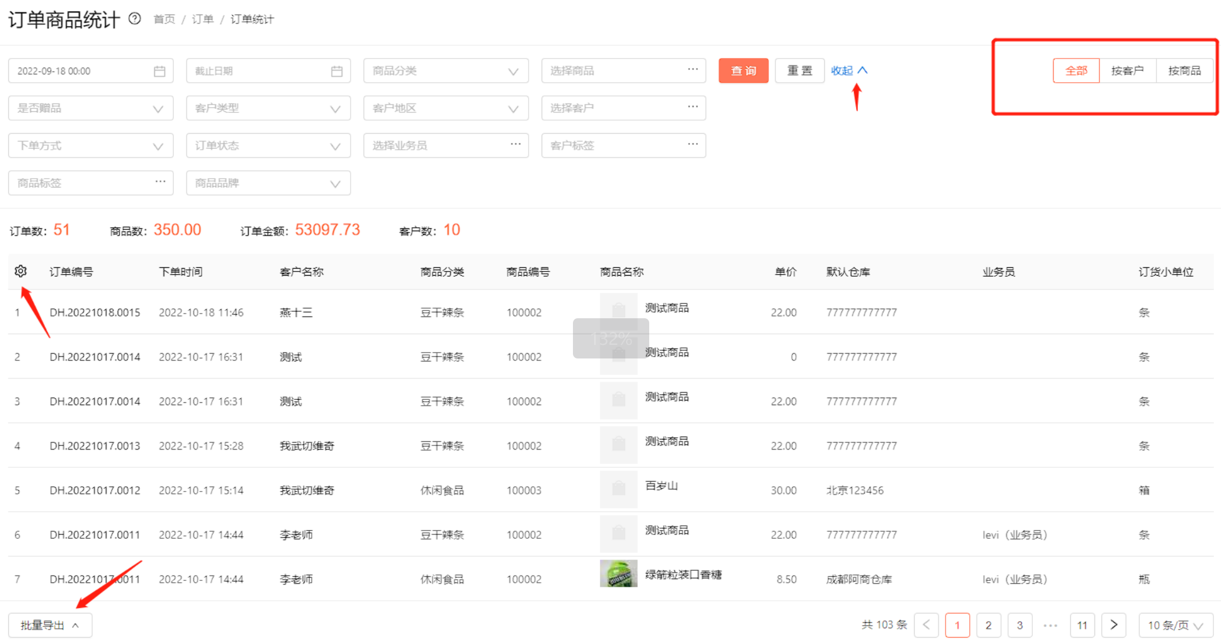Click 默认仓库 column header
Viewport: 1221px width, 643px height.
[x=848, y=272]
